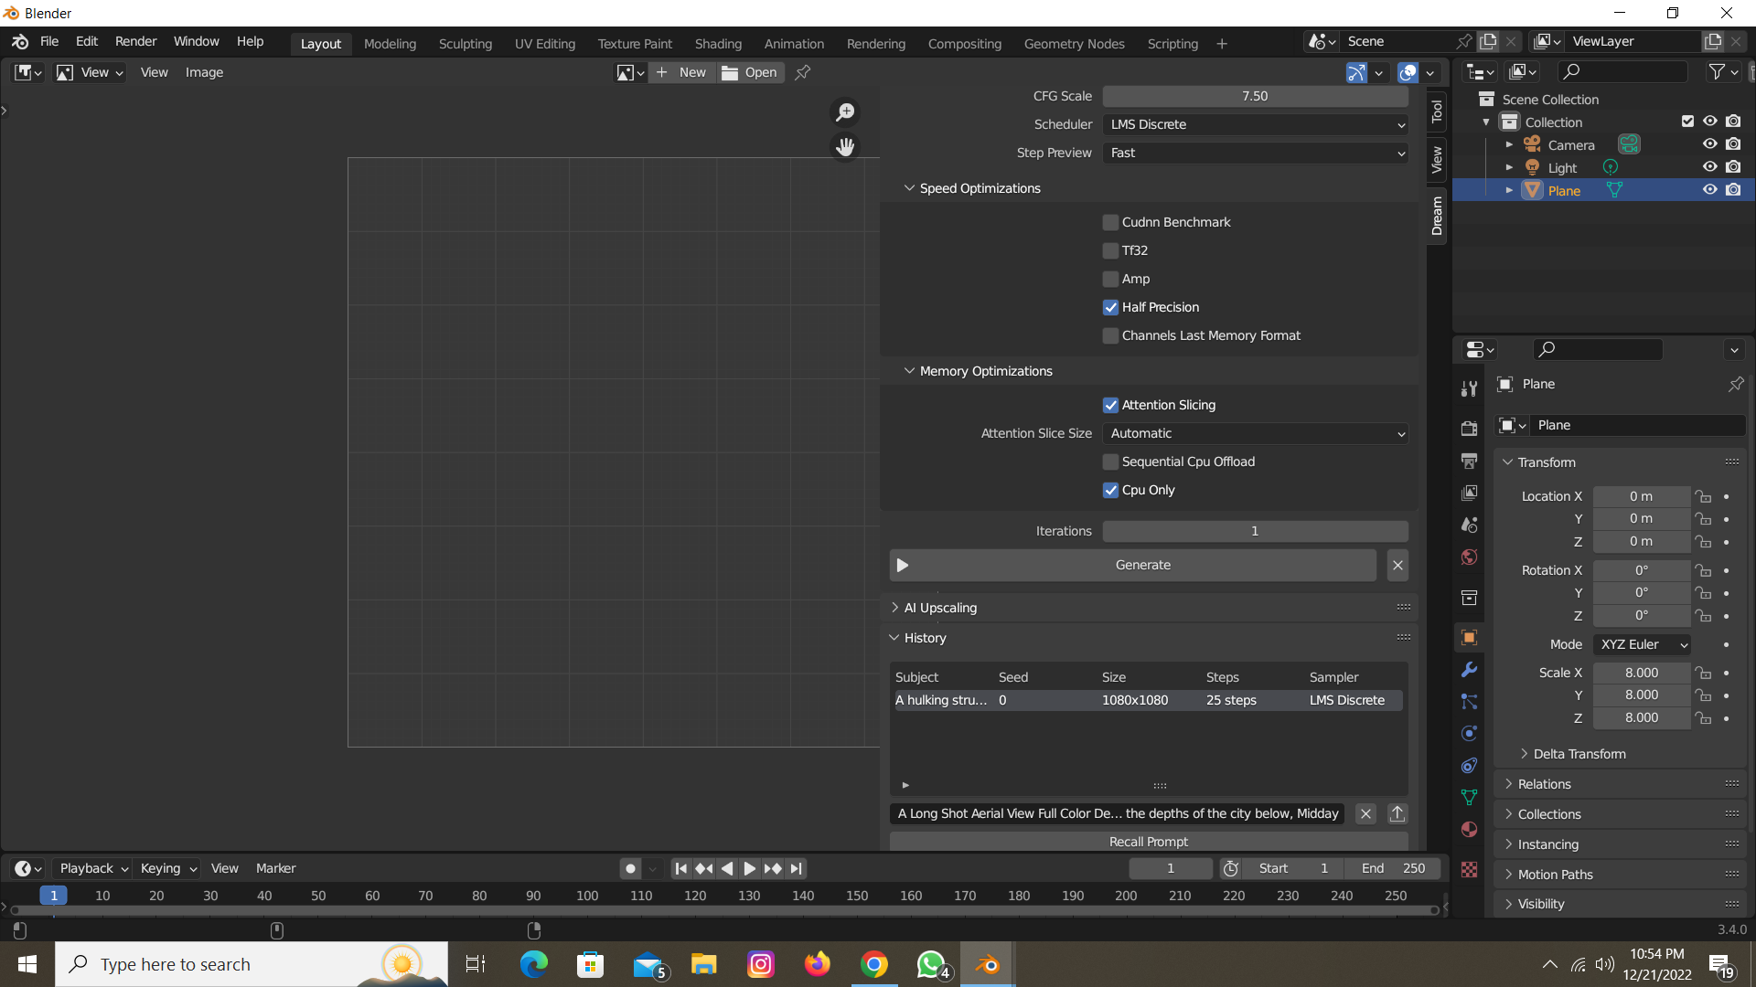
Task: Disable the Half Precision checkbox
Action: (1110, 307)
